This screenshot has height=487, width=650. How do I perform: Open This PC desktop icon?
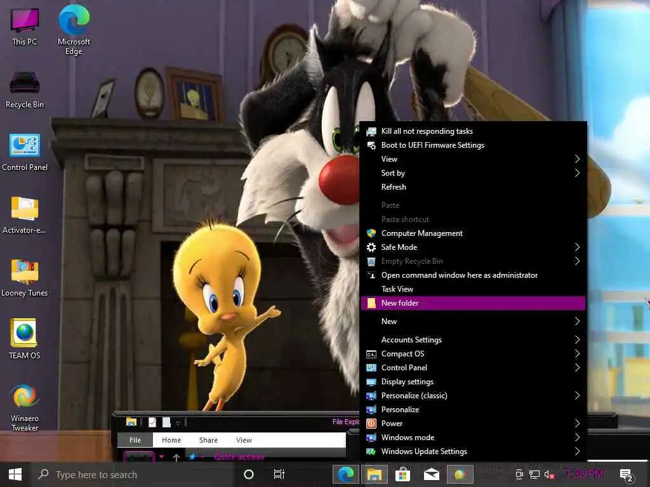click(25, 26)
